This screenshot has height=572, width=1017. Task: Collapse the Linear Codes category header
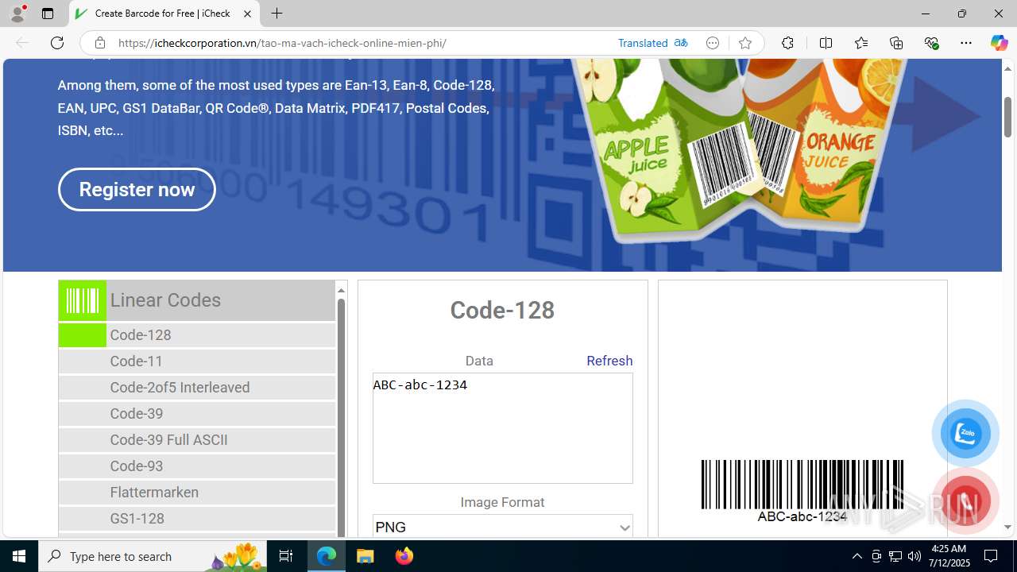coord(197,300)
